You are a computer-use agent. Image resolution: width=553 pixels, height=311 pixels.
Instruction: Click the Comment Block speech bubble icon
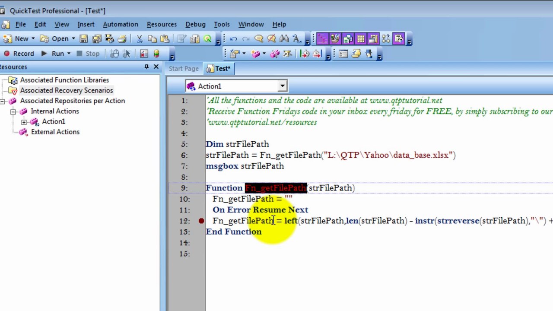pos(259,39)
